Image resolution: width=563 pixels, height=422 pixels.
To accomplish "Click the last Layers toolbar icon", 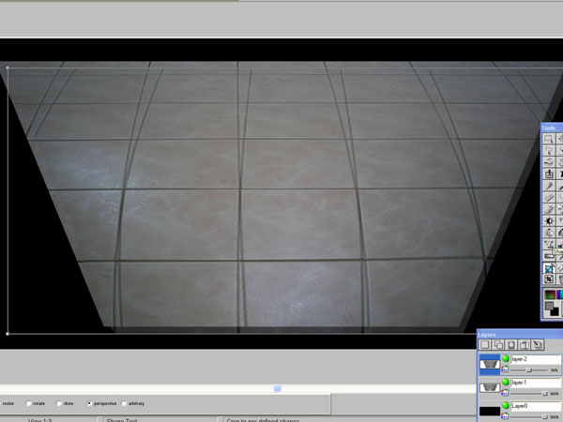I will (538, 345).
